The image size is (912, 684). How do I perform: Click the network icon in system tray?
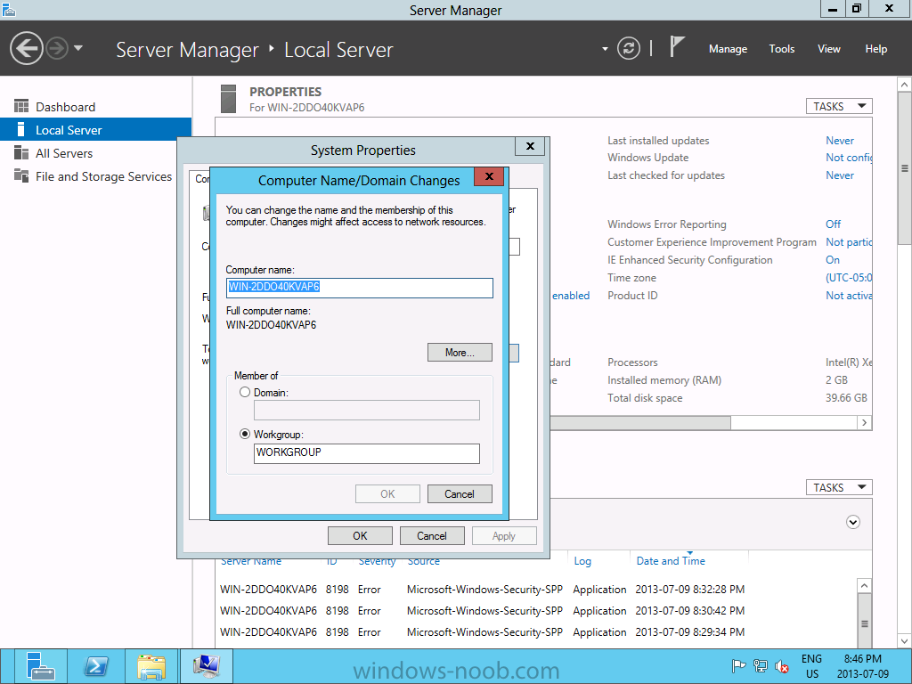pyautogui.click(x=761, y=666)
